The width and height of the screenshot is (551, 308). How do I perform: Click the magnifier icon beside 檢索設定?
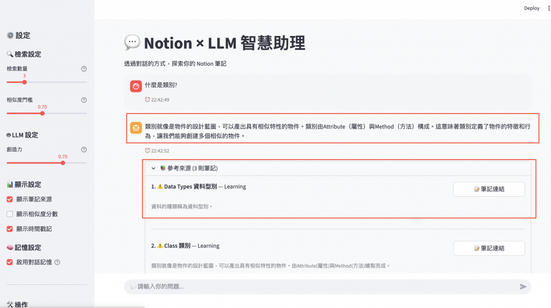coord(10,54)
